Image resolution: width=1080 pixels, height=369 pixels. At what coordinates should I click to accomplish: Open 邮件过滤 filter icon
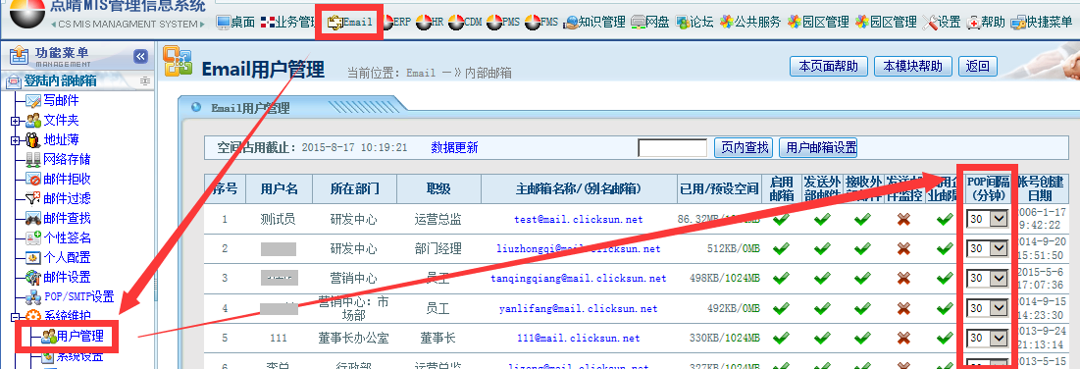click(x=33, y=198)
